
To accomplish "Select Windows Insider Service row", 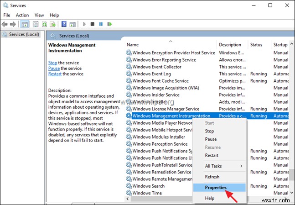I will [207, 95].
